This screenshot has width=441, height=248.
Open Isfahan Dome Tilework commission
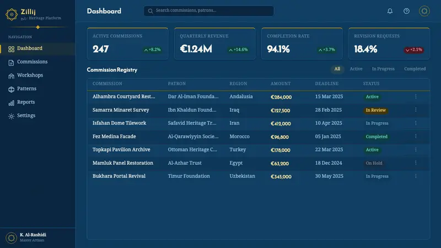pyautogui.click(x=119, y=123)
